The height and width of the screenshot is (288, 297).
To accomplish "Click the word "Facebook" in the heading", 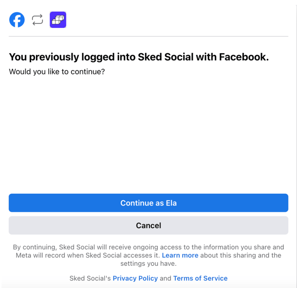I will [x=244, y=57].
